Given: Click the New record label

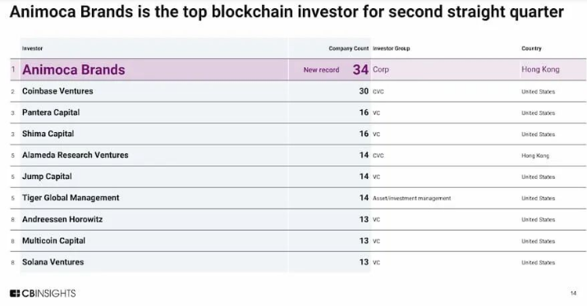Looking at the screenshot, I should (321, 70).
